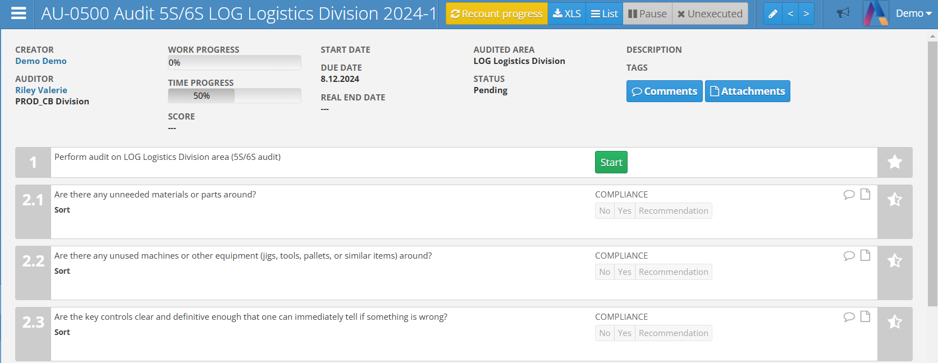Open the megaphone announcements icon
938x363 pixels.
pyautogui.click(x=843, y=13)
